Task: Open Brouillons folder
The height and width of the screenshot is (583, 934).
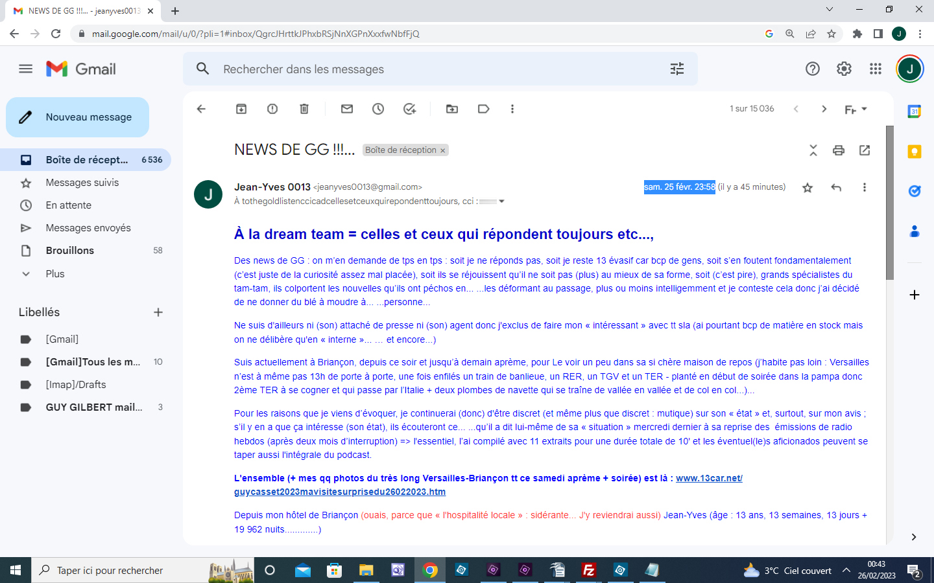Action: [x=86, y=251]
